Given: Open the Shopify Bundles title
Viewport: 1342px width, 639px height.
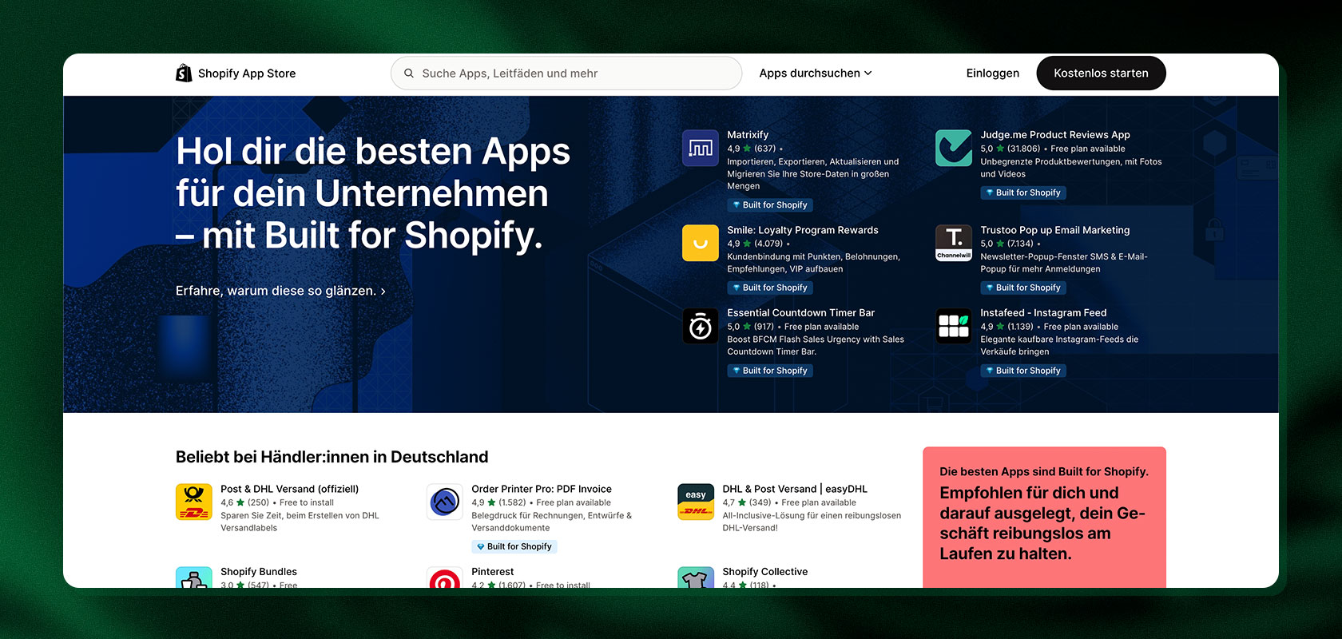Looking at the screenshot, I should 259,572.
